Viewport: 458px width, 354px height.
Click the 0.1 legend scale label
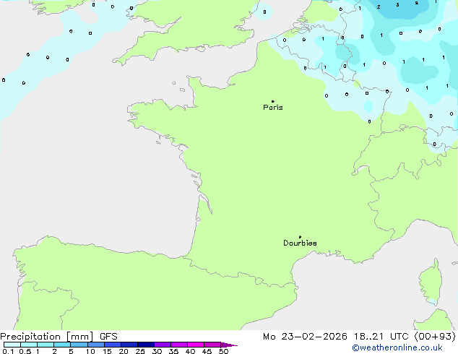(8, 351)
